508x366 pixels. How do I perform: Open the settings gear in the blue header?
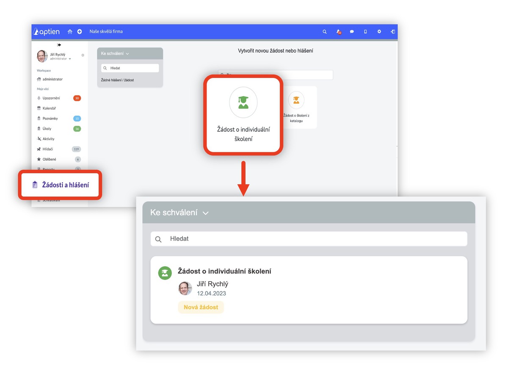(x=379, y=32)
